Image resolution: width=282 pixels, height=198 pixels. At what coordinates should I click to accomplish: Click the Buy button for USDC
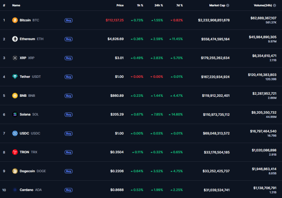(68, 133)
